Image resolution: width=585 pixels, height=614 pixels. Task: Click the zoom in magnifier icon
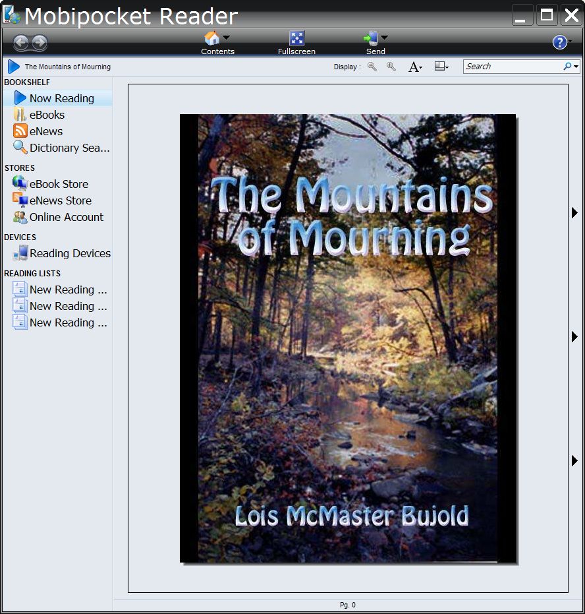click(x=391, y=67)
